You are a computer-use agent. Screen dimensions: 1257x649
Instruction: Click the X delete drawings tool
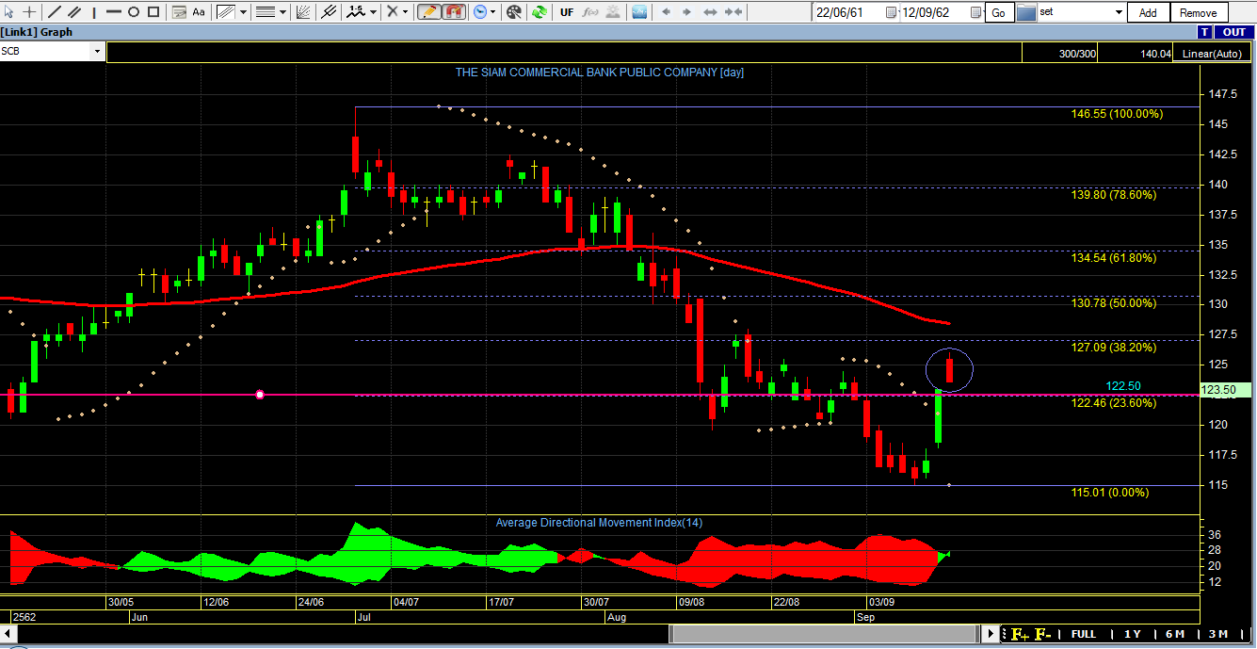click(x=394, y=12)
